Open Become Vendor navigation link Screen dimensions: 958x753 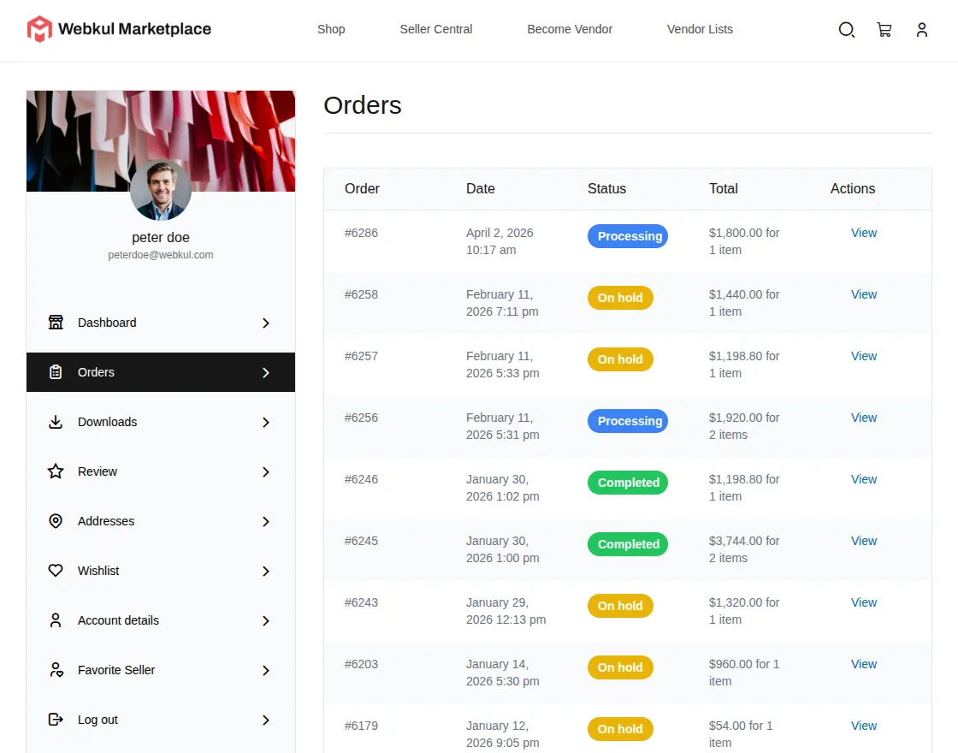tap(570, 29)
